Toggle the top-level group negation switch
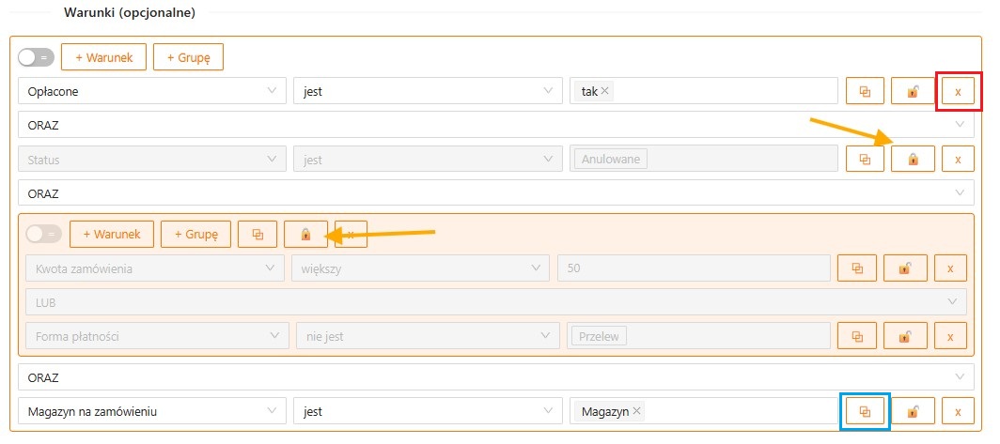Viewport: 1000px width, 444px height. tap(38, 57)
